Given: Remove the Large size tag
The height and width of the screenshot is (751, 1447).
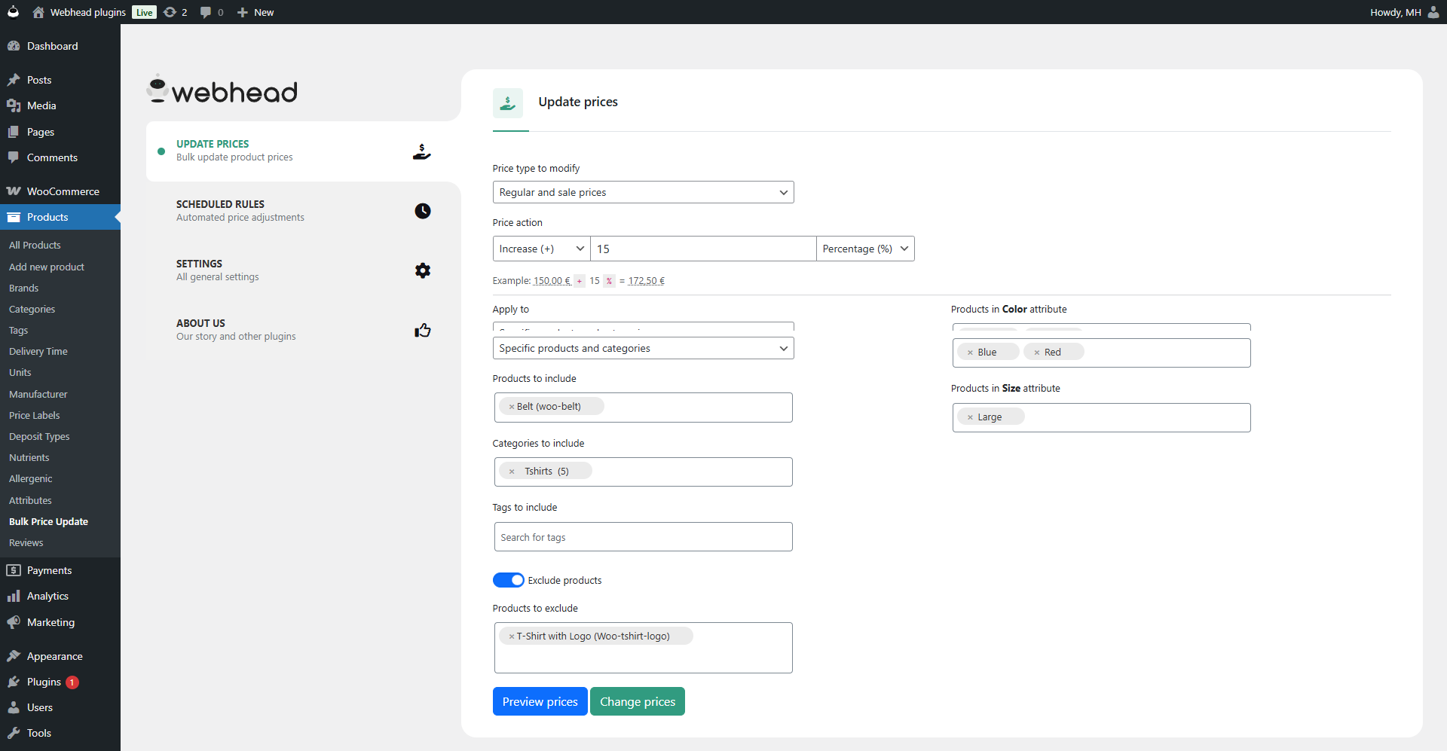Looking at the screenshot, I should coord(970,417).
